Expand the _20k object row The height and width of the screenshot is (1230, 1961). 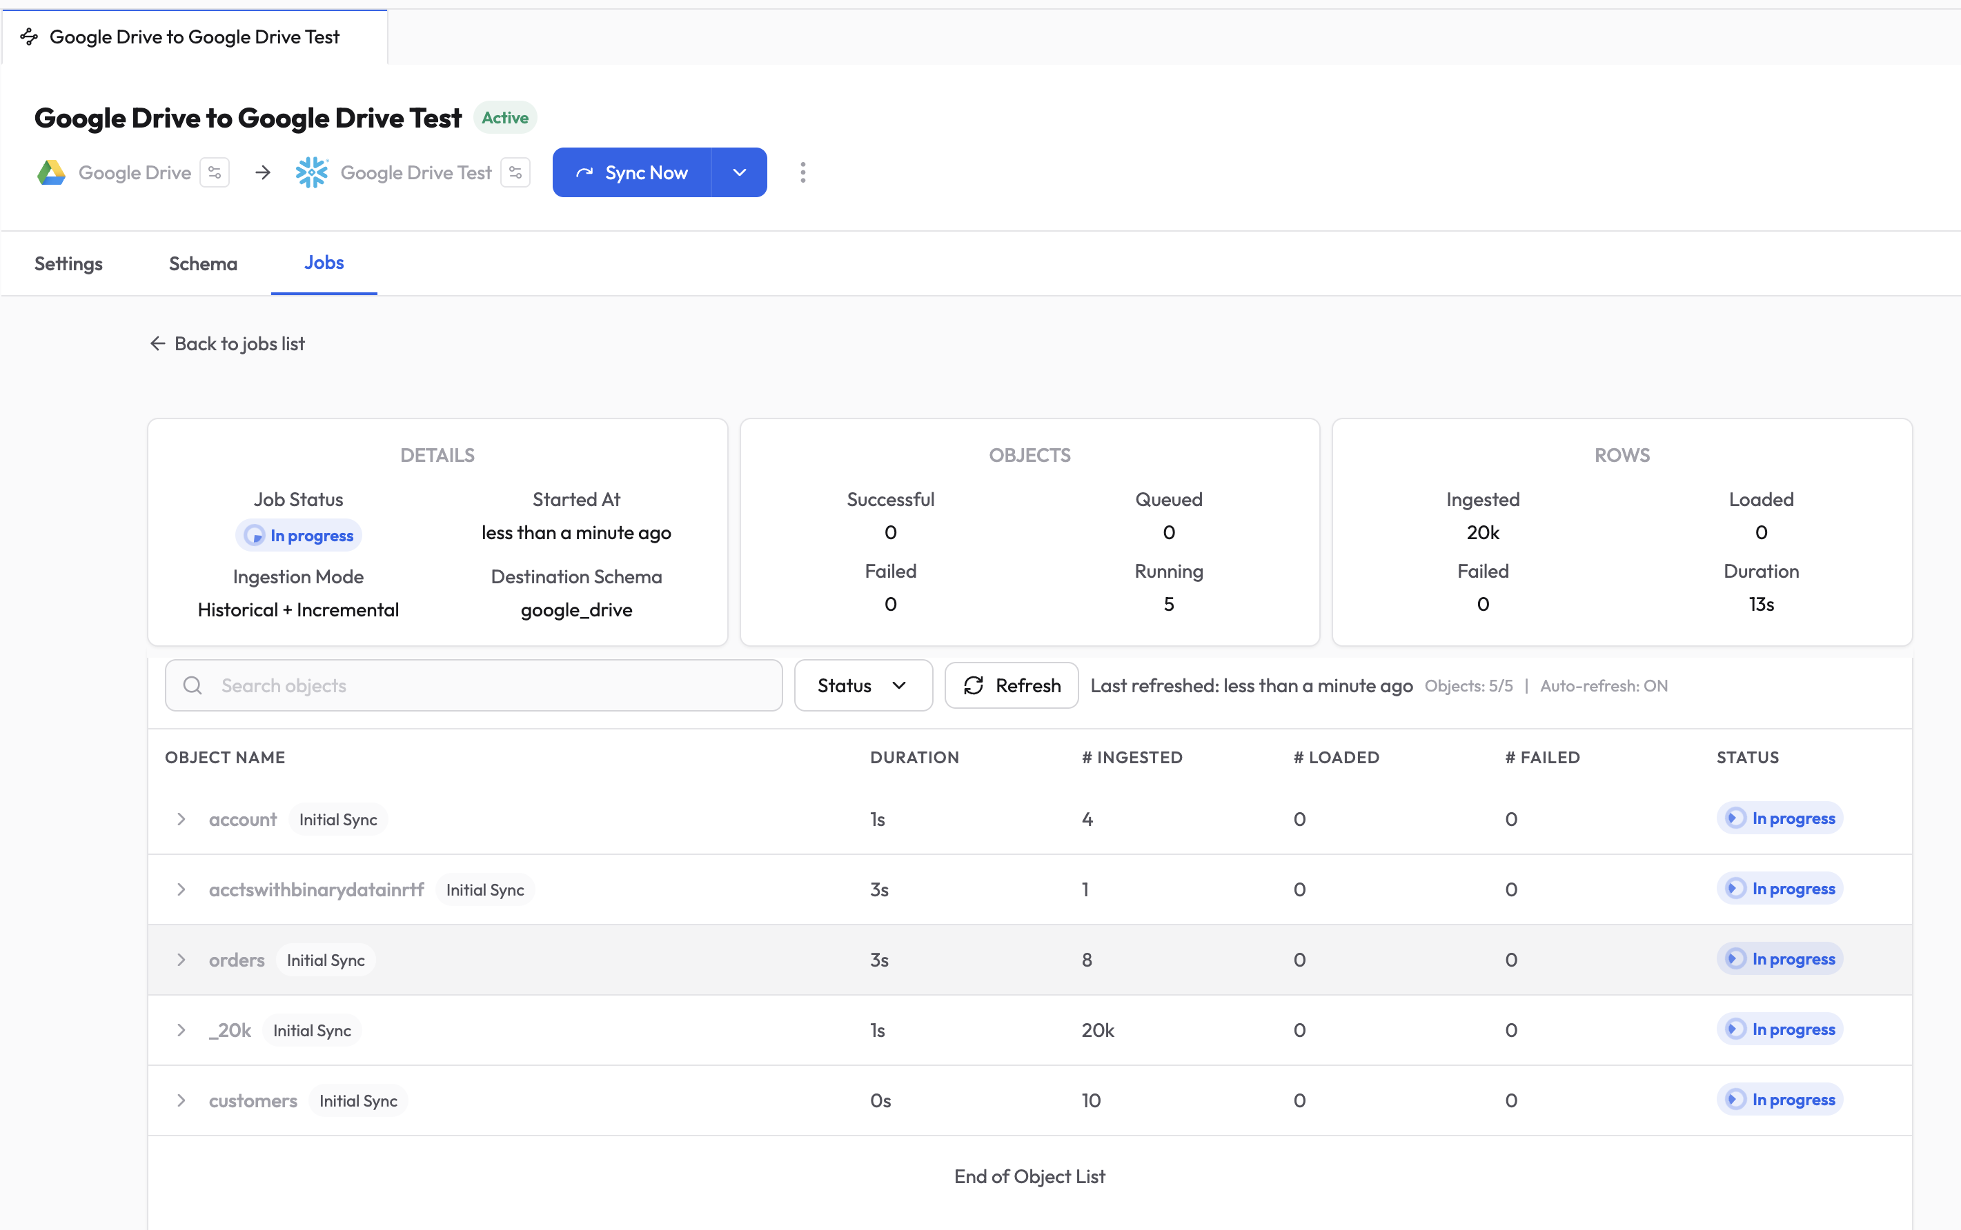pos(181,1030)
